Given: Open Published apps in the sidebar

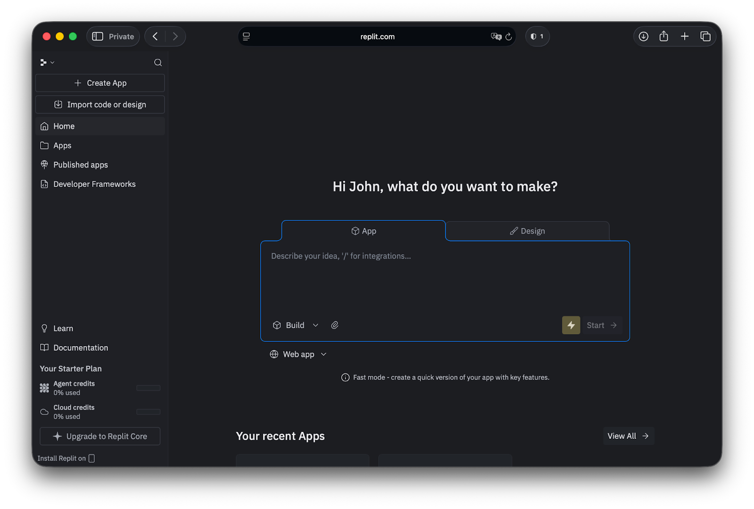Looking at the screenshot, I should click(81, 165).
